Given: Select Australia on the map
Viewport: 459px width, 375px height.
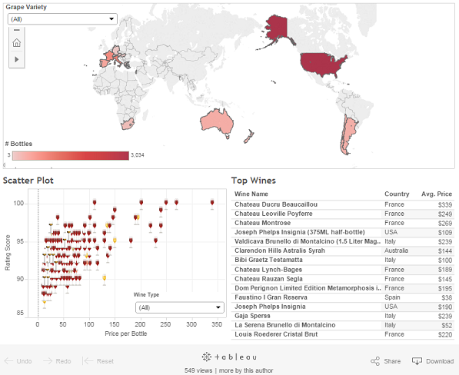Looking at the screenshot, I should (x=218, y=121).
